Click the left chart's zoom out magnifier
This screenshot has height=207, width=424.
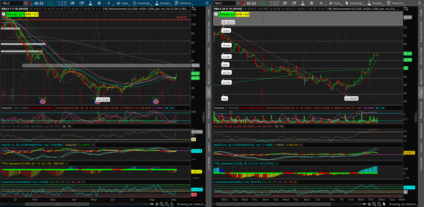tap(167, 204)
